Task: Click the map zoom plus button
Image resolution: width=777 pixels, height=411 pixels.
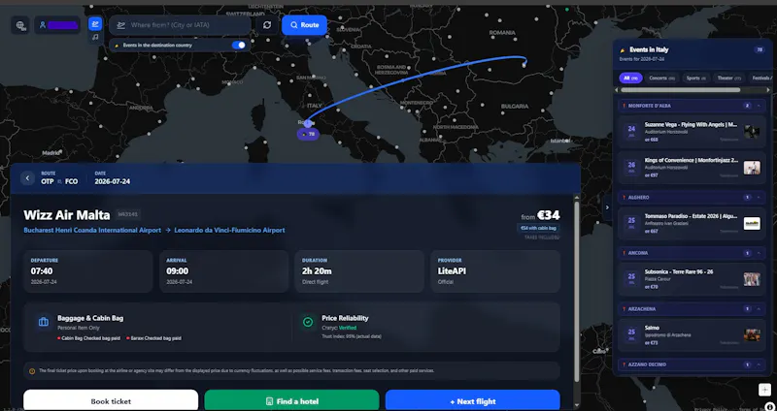Action: 764,390
